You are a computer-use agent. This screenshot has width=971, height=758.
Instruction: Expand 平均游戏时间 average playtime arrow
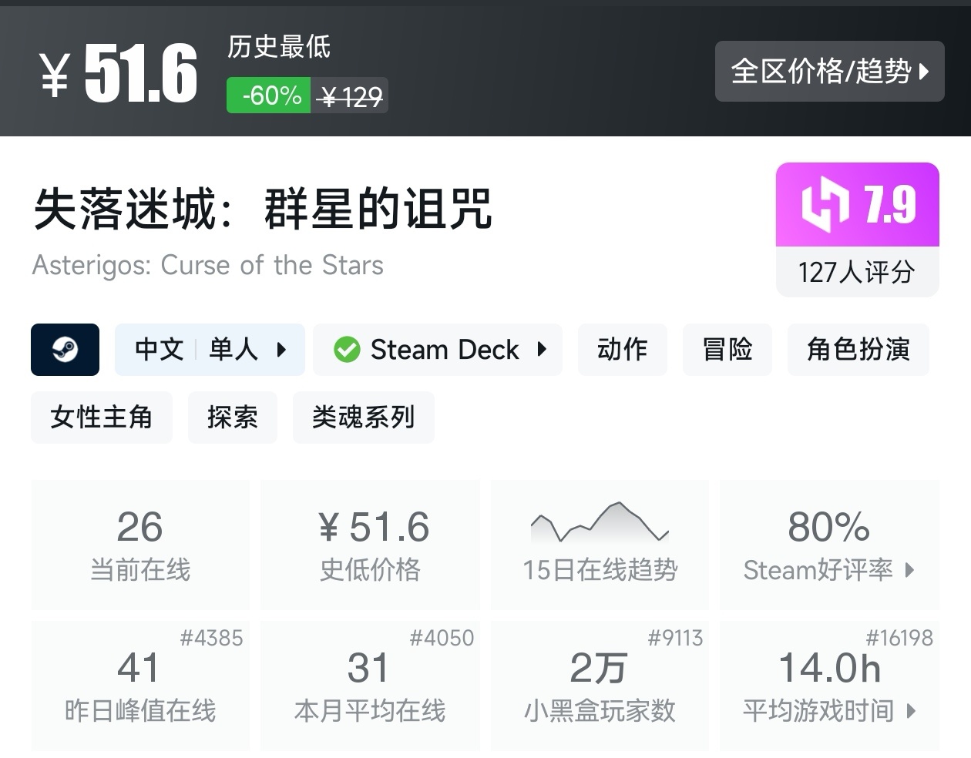click(x=911, y=710)
